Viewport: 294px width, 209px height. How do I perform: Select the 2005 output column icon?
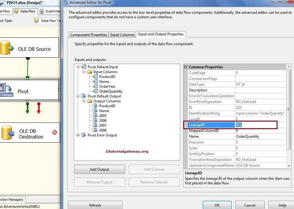(x=94, y=115)
